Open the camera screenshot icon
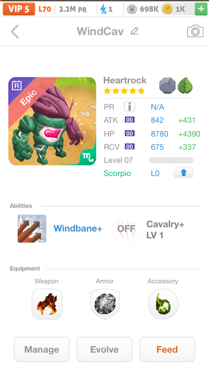 [x=195, y=31]
